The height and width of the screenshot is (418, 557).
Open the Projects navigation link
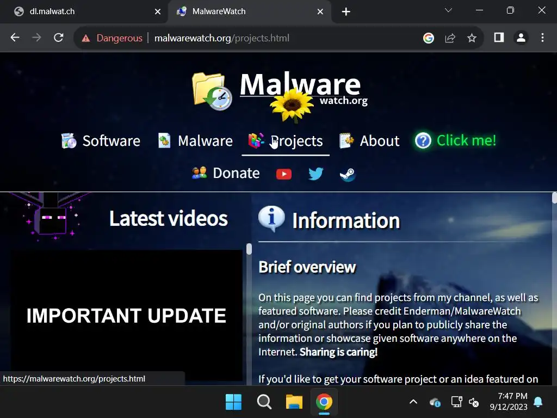click(296, 141)
